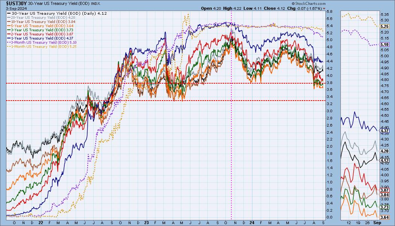The height and width of the screenshot is (226, 395).
Task: Click the 19 date label on right panel axis
Action: tap(358, 223)
